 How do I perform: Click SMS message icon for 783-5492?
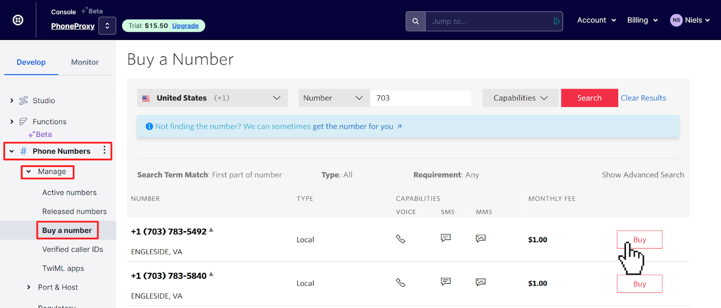[446, 238]
